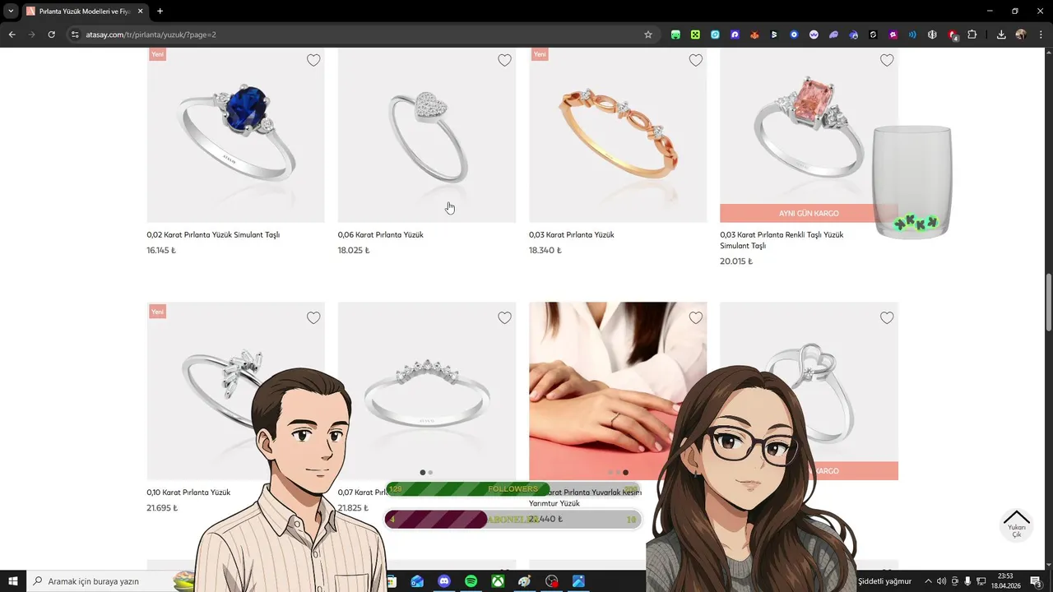Image resolution: width=1053 pixels, height=592 pixels.
Task: Open a new browser tab
Action: tap(160, 12)
